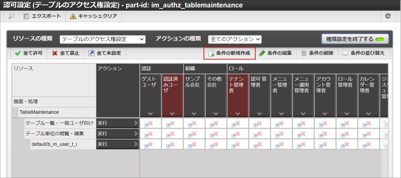Click the Export (エクスポート) icon button

click(x=26, y=16)
